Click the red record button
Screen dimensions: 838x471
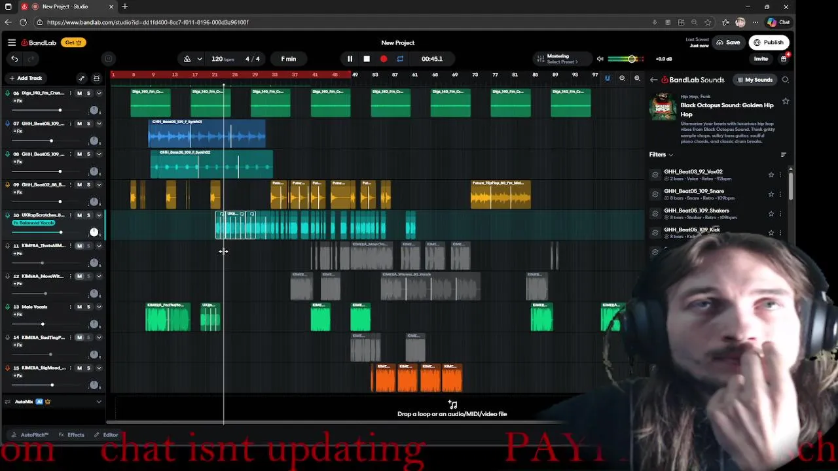click(x=384, y=59)
